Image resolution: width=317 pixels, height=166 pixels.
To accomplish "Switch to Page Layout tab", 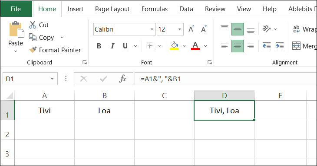I will click(x=112, y=9).
